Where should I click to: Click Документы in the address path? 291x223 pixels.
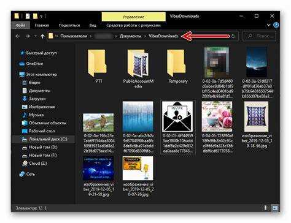[130, 36]
